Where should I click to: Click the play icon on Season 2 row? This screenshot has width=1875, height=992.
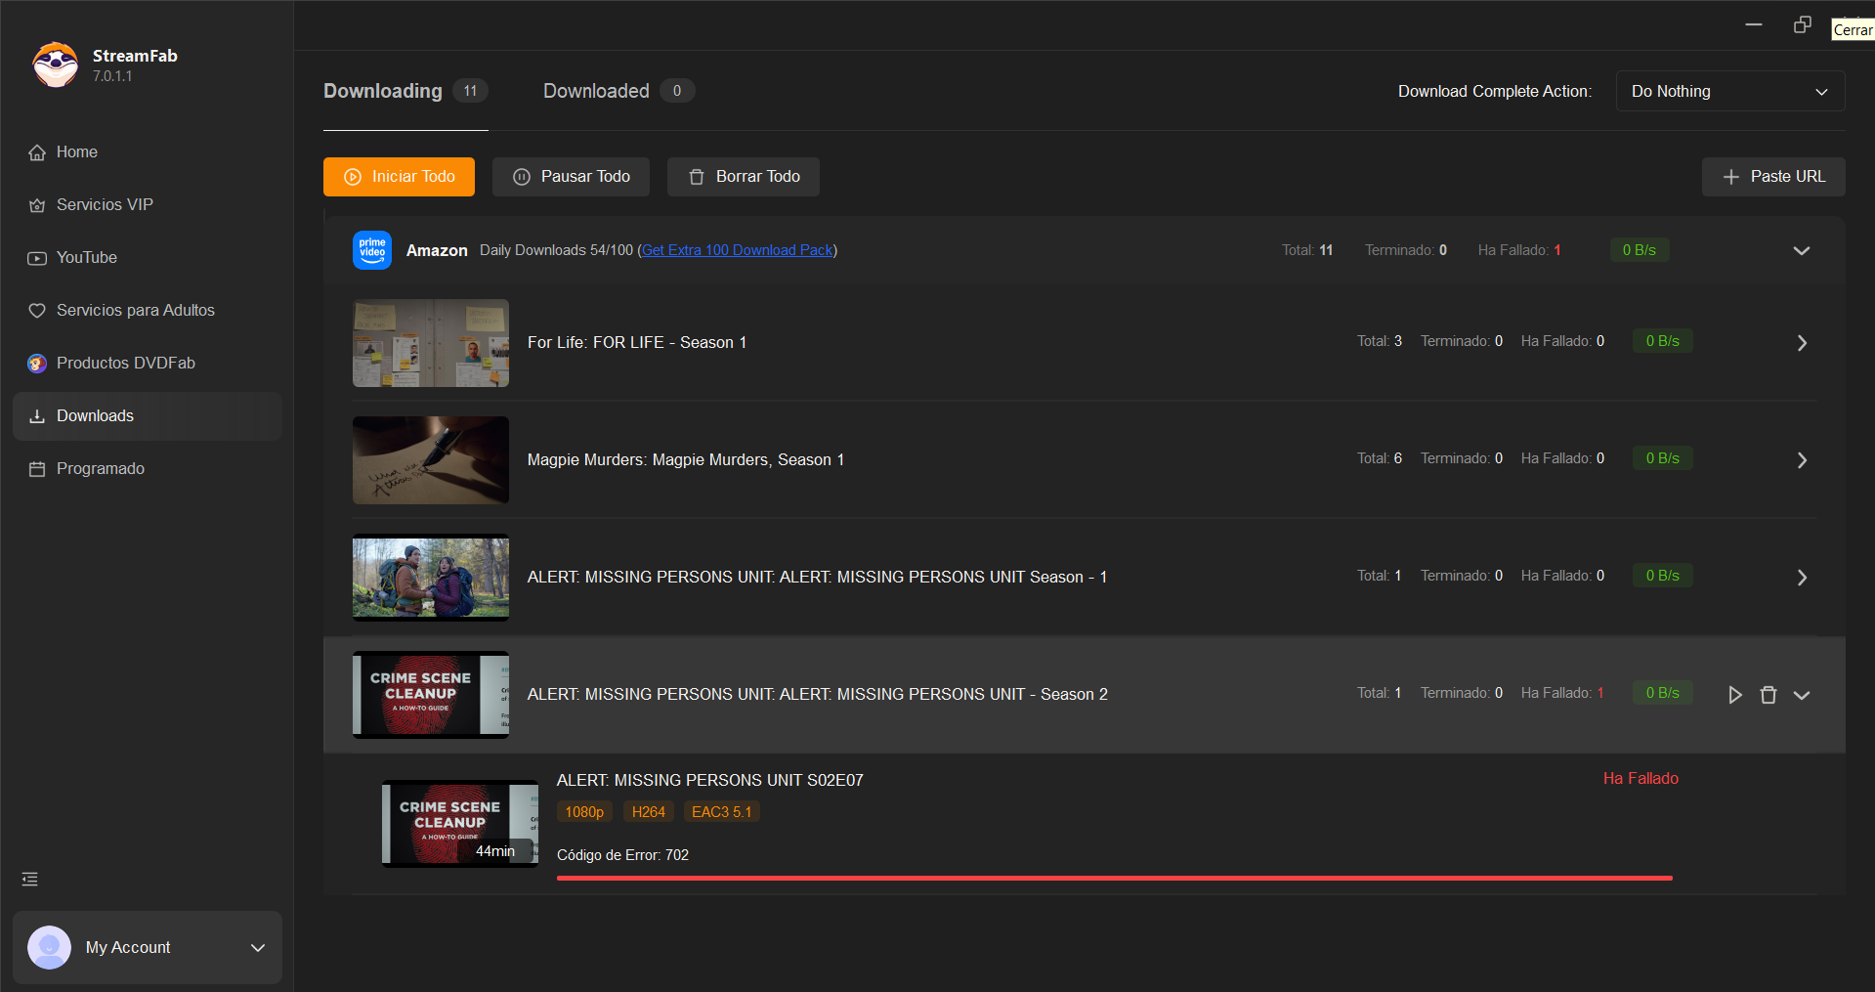[1734, 695]
